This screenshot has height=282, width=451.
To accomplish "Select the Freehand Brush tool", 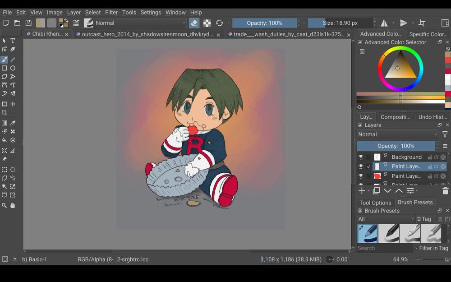I will click(5, 60).
